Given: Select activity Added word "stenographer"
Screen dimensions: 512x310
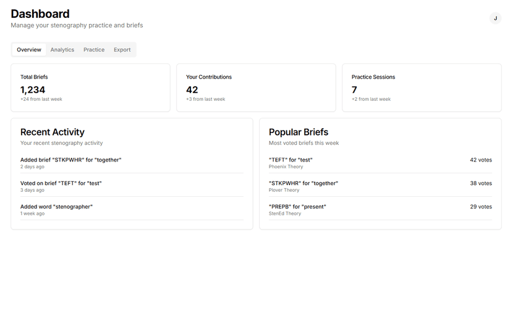Looking at the screenshot, I should click(56, 207).
